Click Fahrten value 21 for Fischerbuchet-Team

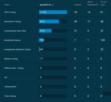pyautogui.click(x=76, y=31)
